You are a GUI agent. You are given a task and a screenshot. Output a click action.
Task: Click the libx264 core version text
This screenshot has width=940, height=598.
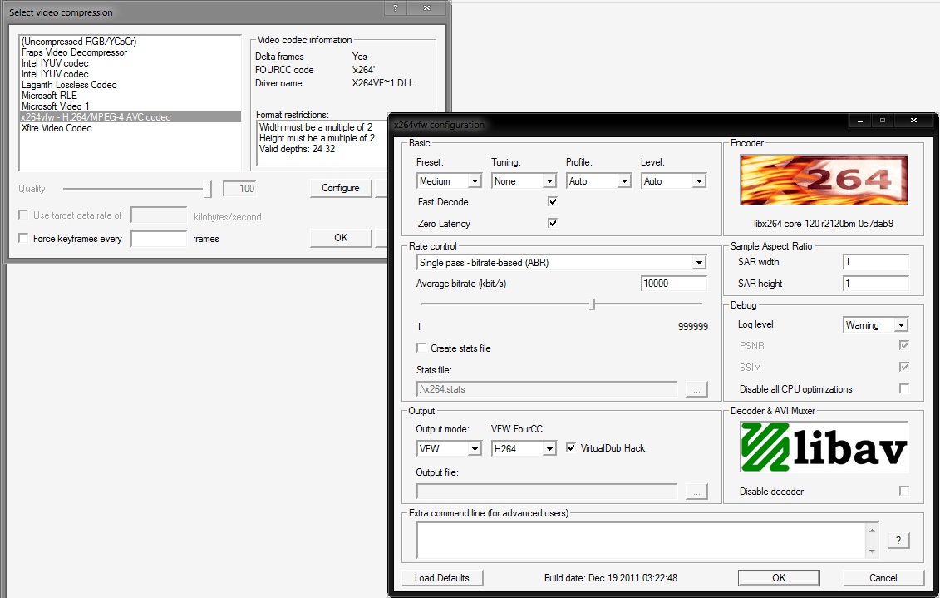click(824, 223)
